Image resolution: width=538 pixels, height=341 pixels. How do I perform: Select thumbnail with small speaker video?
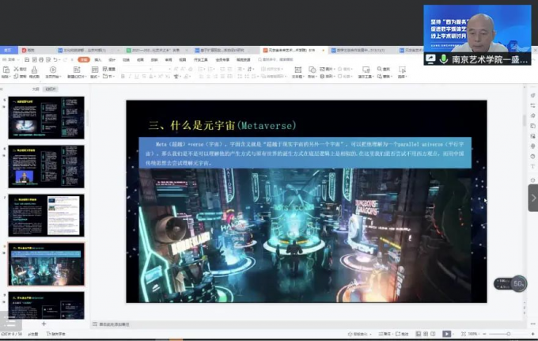click(x=47, y=166)
